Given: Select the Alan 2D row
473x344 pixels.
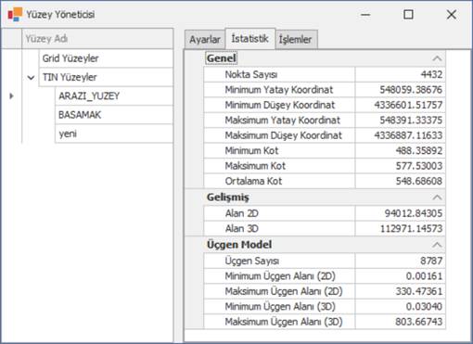Looking at the screenshot, I should (325, 213).
